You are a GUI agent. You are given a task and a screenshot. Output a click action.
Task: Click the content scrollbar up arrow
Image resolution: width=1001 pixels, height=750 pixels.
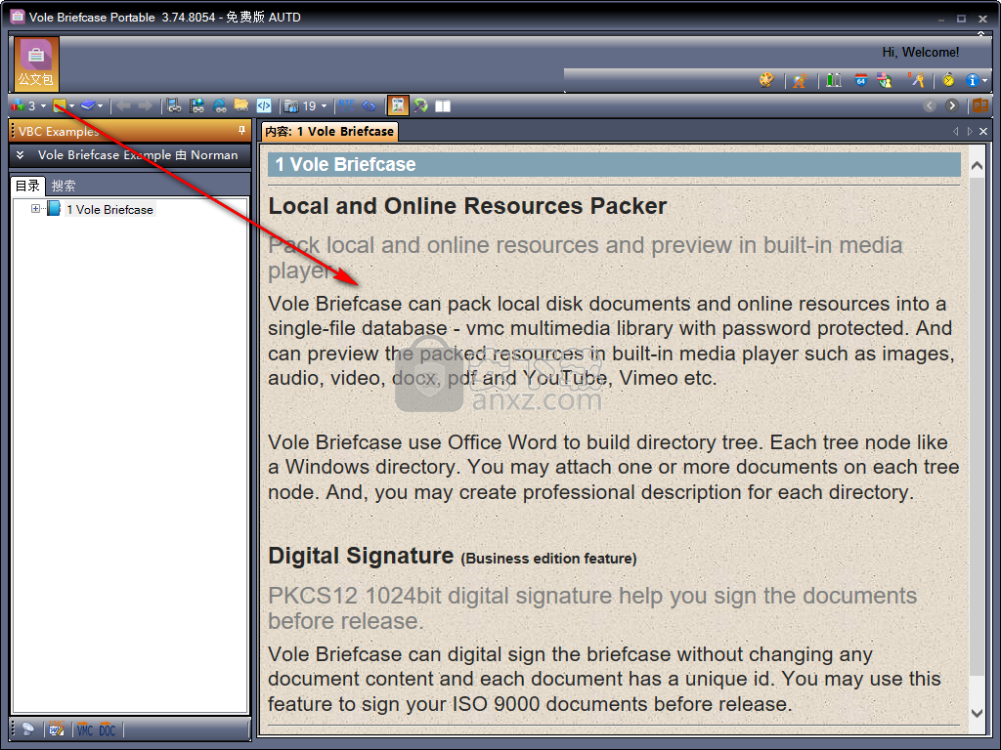[977, 166]
